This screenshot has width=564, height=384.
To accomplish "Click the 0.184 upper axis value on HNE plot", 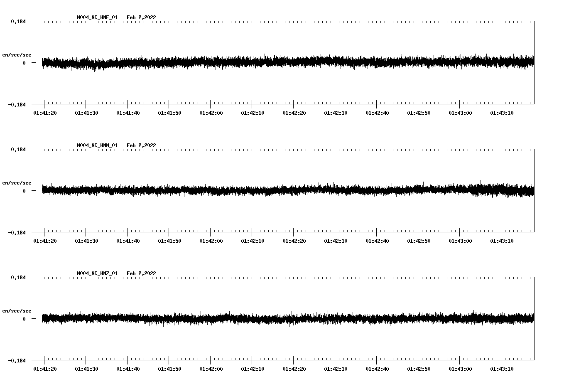I will [x=18, y=21].
